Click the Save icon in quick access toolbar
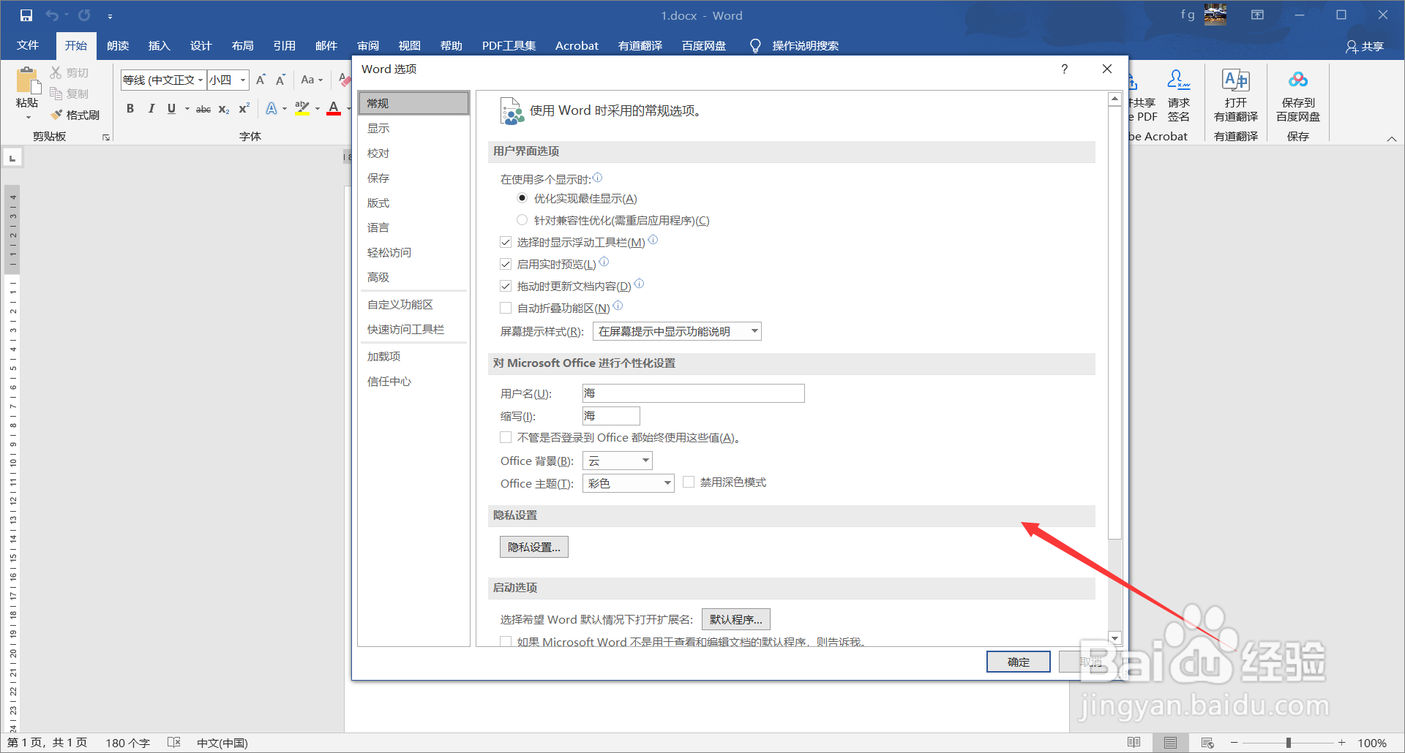The width and height of the screenshot is (1405, 753). 26,15
